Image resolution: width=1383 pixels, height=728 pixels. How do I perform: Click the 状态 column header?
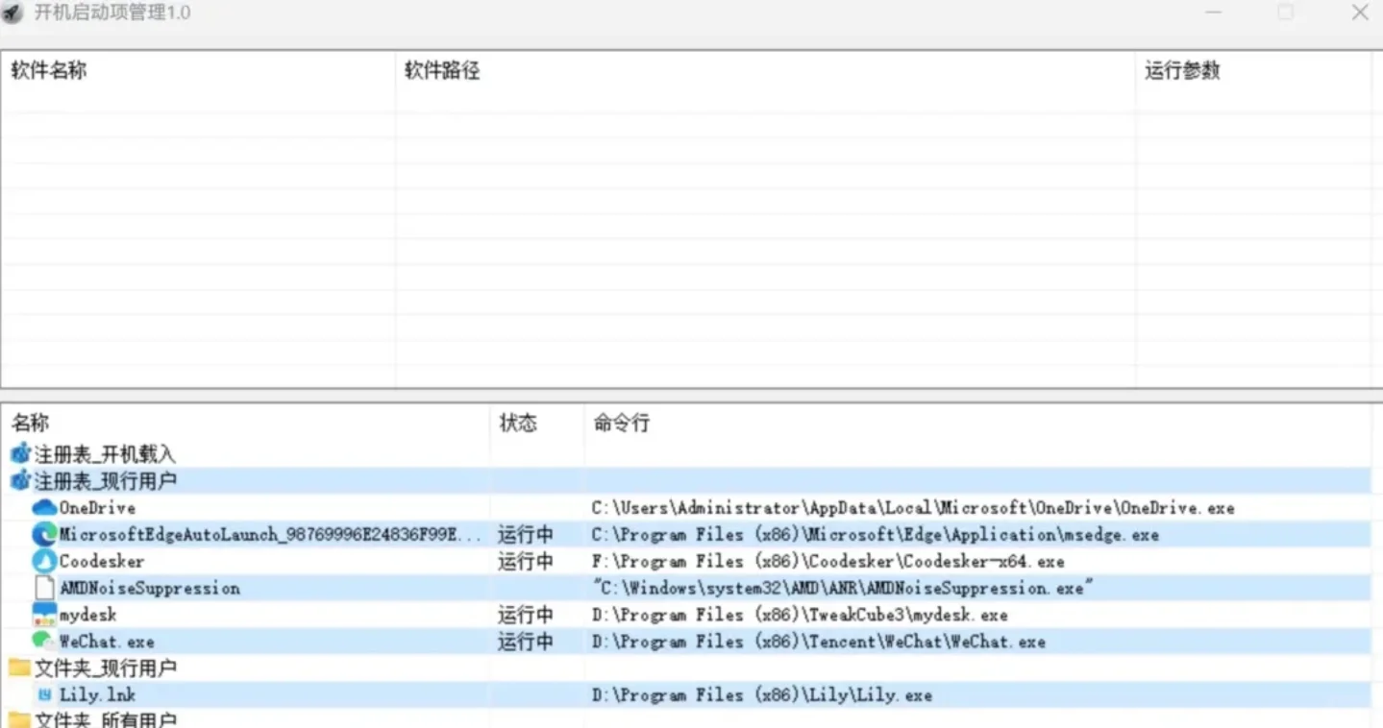[518, 423]
